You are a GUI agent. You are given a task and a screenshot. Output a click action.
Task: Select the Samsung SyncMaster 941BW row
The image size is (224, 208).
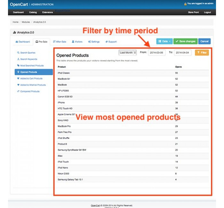point(132,150)
